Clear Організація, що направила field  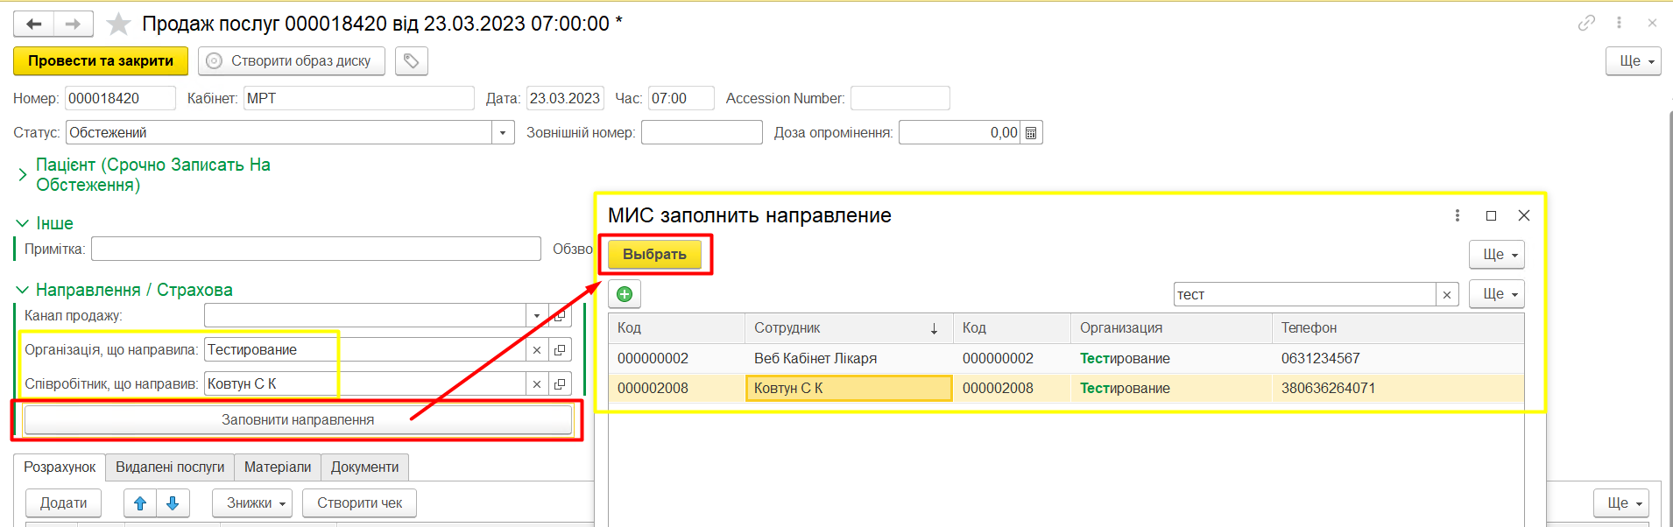537,350
